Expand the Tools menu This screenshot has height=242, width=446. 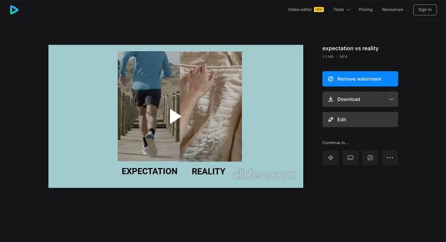[342, 9]
